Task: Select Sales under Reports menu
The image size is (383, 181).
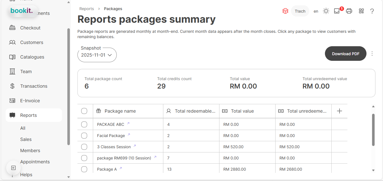Action: coord(26,139)
